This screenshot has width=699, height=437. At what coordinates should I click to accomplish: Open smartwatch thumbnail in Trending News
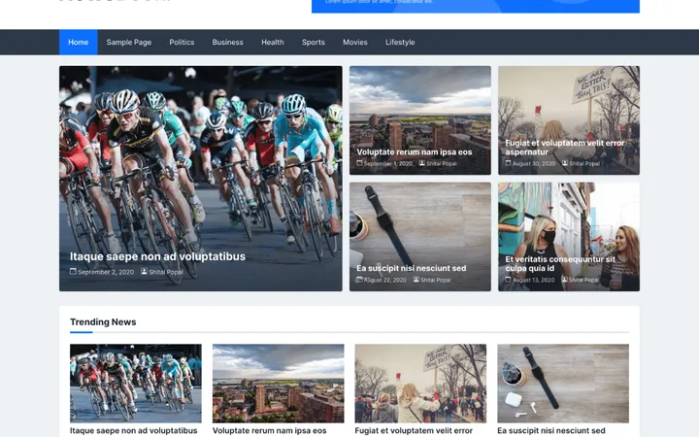pos(563,383)
